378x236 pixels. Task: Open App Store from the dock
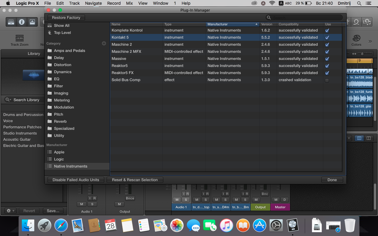pyautogui.click(x=260, y=226)
